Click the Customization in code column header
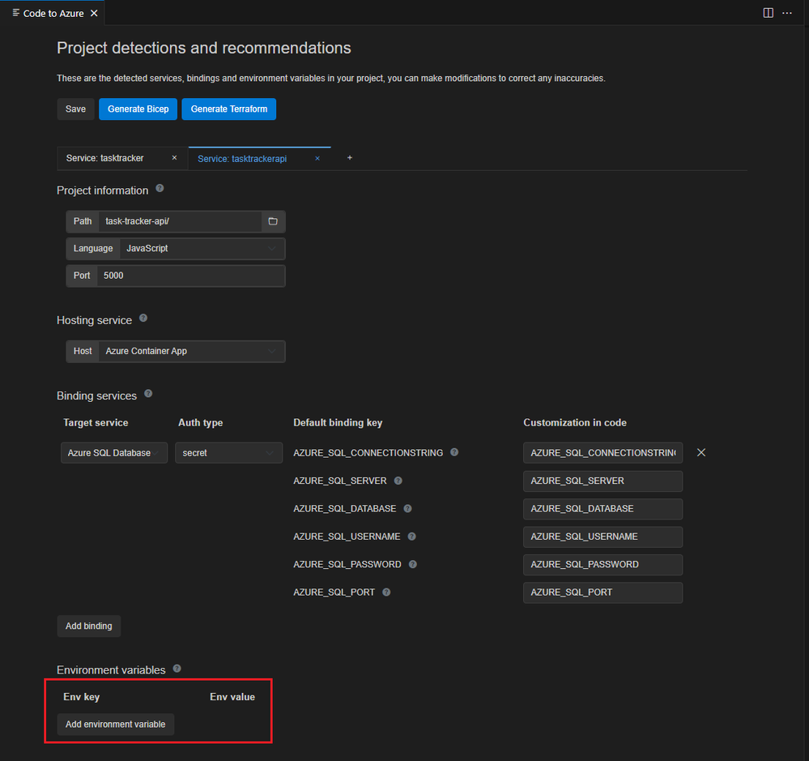This screenshot has height=761, width=809. point(575,422)
